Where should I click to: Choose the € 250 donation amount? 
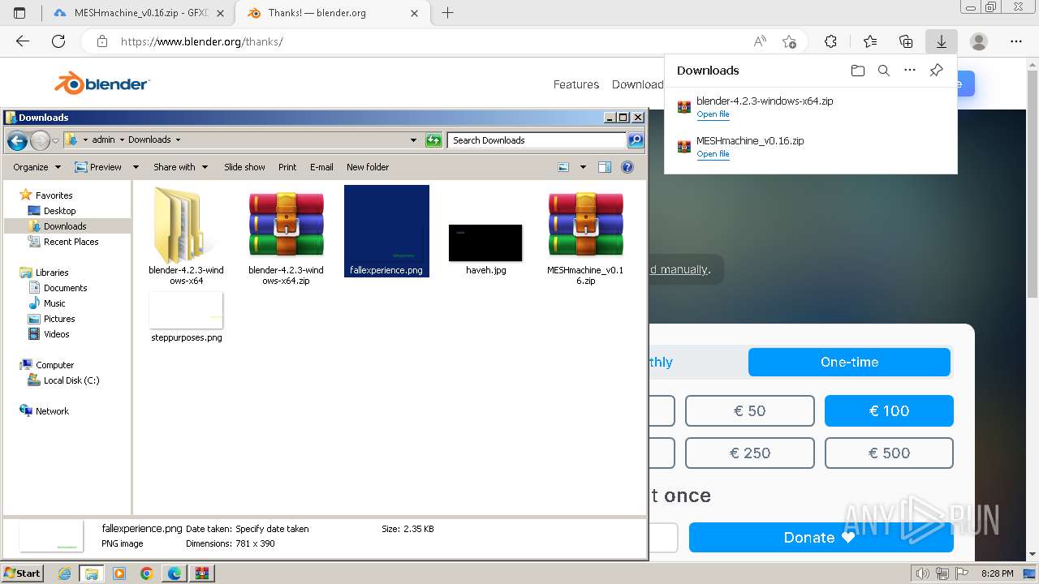point(749,453)
